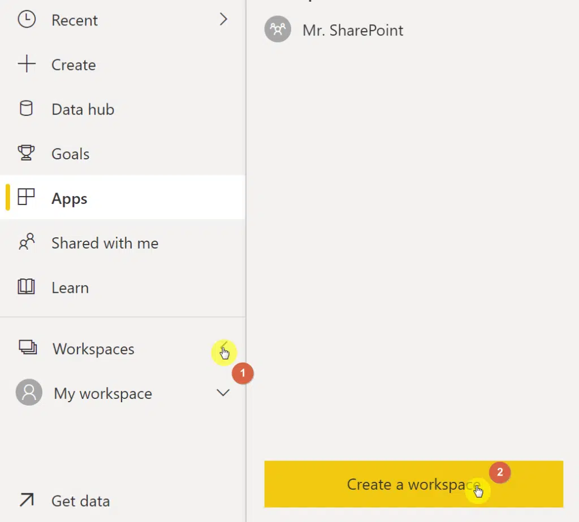The image size is (579, 522).
Task: Click the Workspaces stacked-screens icon
Action: (x=28, y=347)
